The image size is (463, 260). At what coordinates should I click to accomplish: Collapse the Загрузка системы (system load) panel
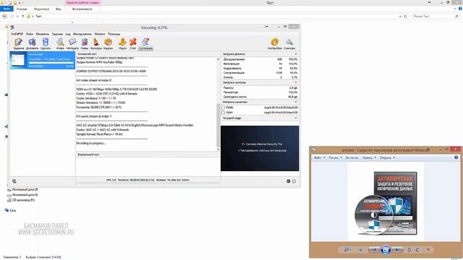click(x=296, y=82)
